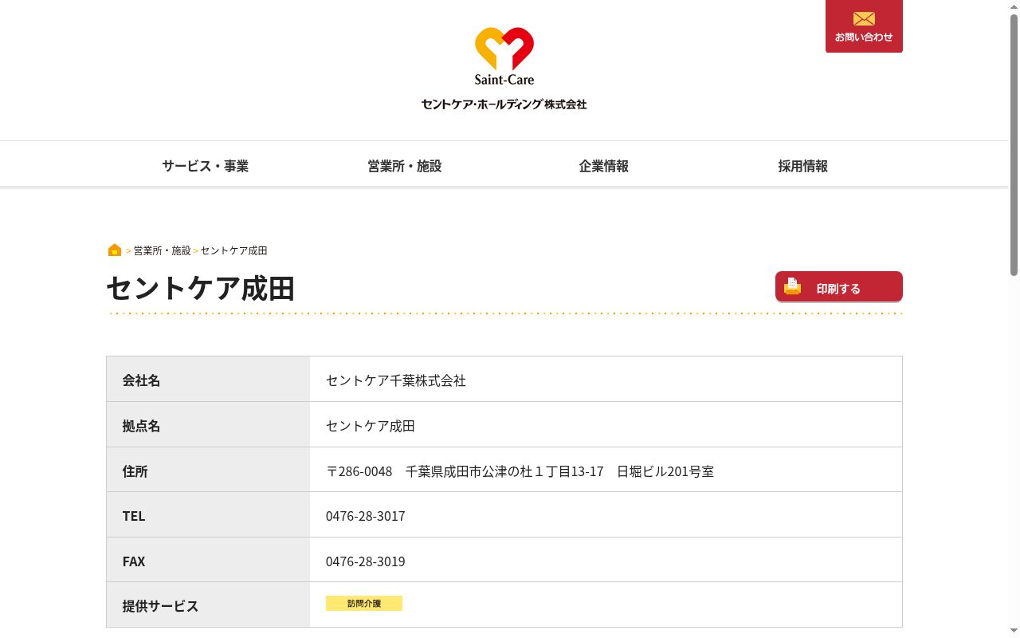Click the 訪問介護 service tag
Screen dimensions: 1020x638
(364, 604)
